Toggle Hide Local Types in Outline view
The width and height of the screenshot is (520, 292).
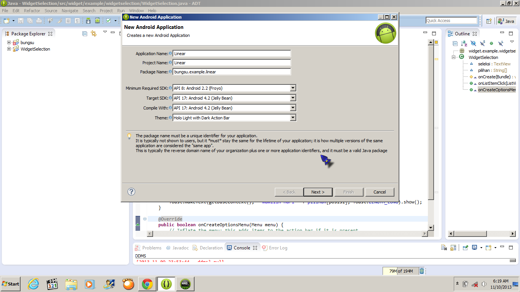click(x=501, y=43)
